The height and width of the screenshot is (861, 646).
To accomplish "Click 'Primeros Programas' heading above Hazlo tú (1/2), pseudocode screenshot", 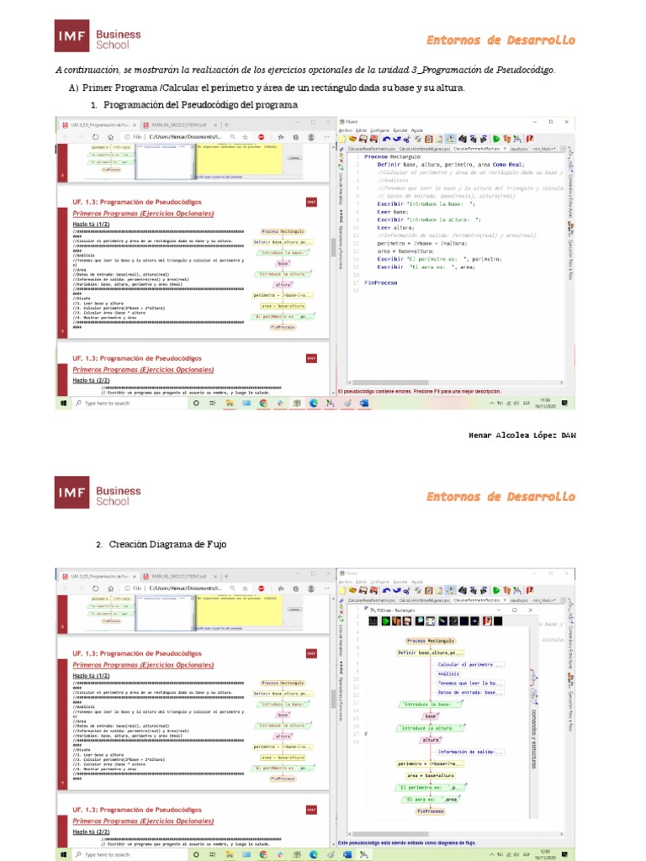I will point(143,214).
